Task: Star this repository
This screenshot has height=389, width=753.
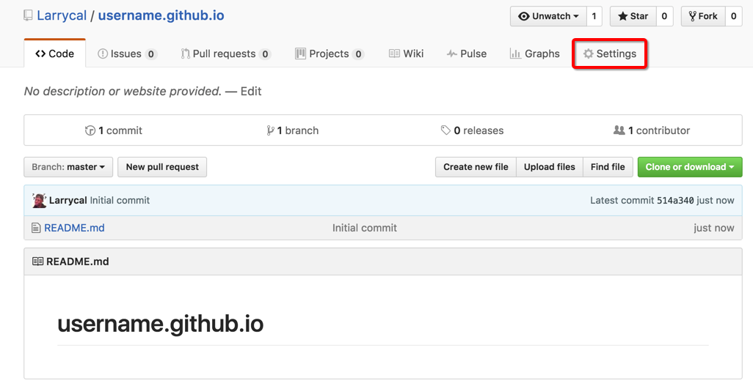Action: [x=633, y=16]
